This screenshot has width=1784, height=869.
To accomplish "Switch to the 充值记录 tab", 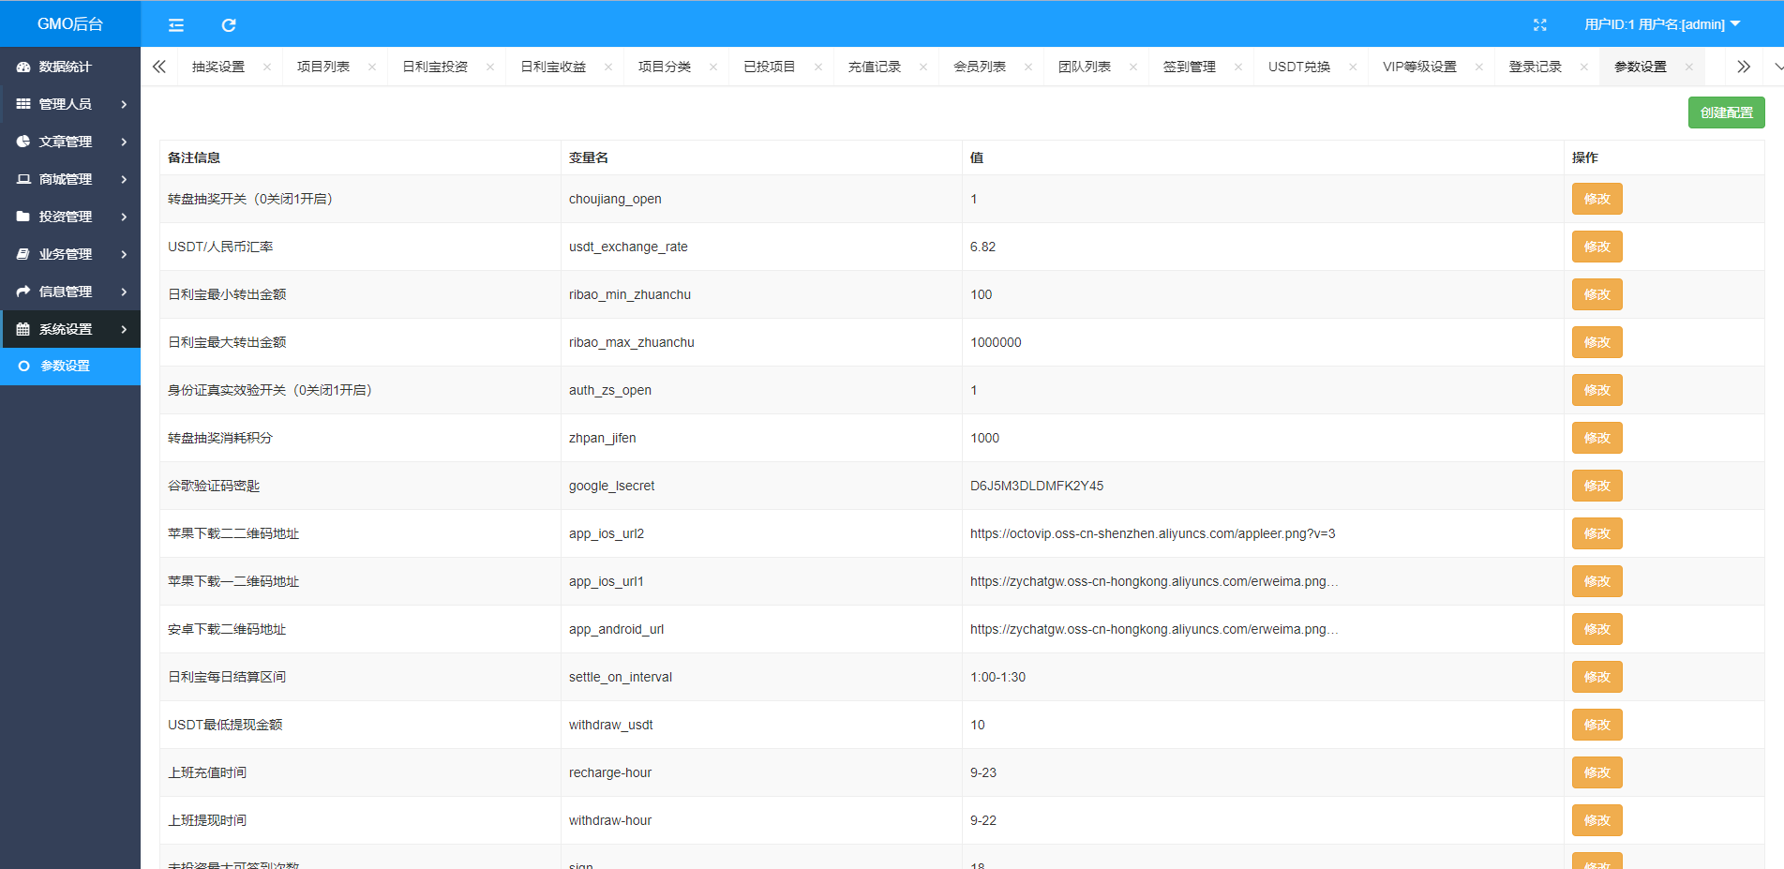I will pyautogui.click(x=876, y=67).
